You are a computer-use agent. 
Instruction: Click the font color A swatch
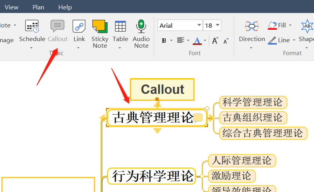click(x=197, y=40)
